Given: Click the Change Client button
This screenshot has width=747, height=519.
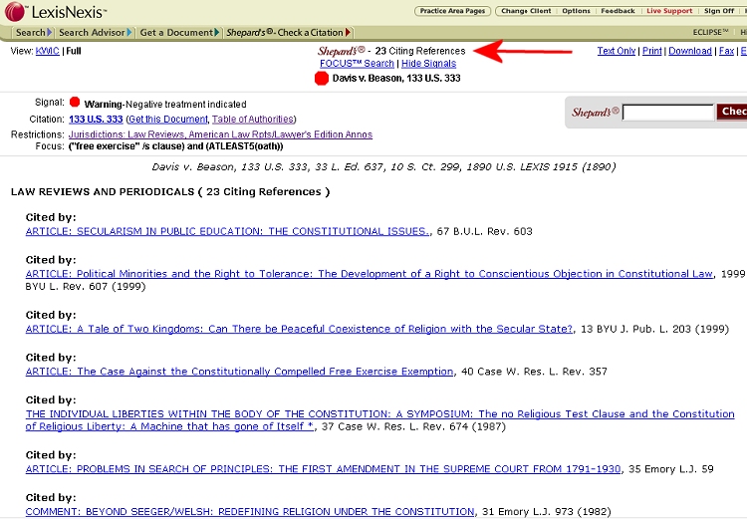Looking at the screenshot, I should 528,11.
